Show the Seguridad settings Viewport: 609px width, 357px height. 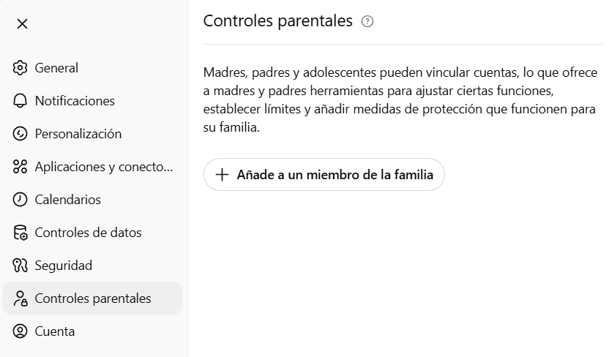[64, 266]
